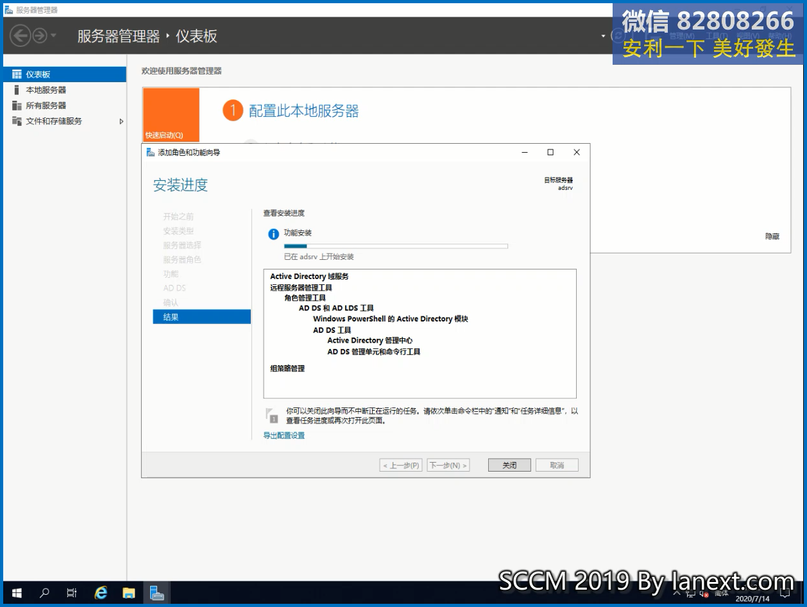Open the 视图(V) menu
807x607 pixels.
click(x=748, y=36)
